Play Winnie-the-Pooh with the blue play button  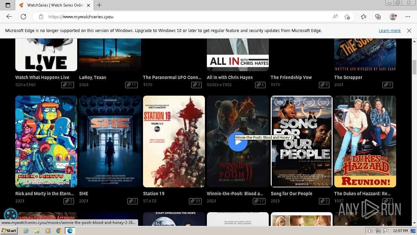(x=237, y=141)
